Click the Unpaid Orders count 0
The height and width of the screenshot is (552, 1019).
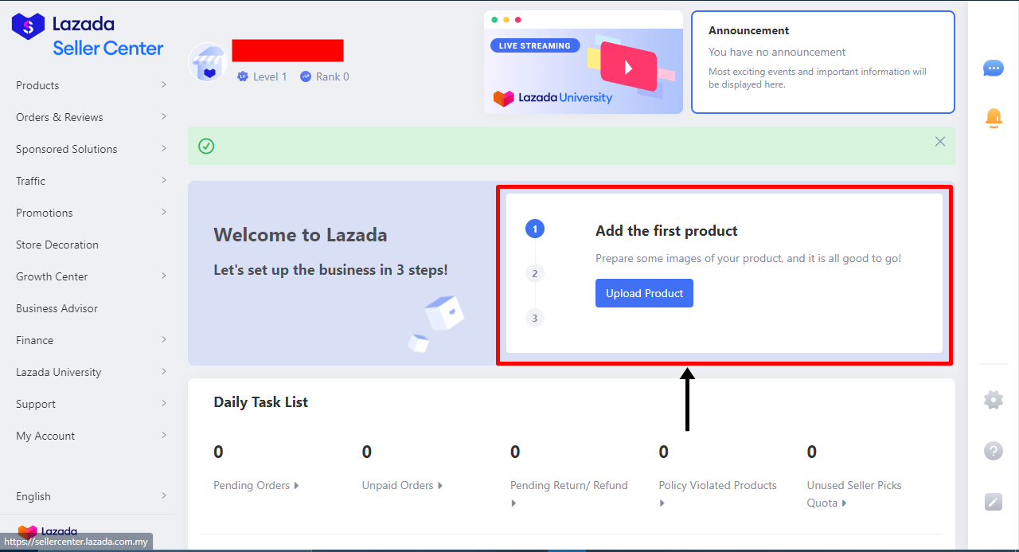point(366,452)
